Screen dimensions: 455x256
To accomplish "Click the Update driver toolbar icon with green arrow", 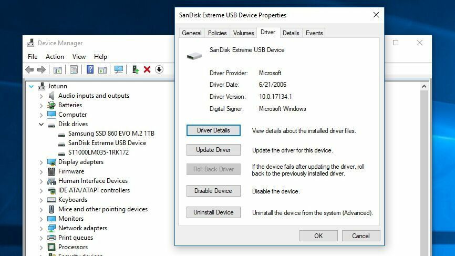I will (x=135, y=70).
